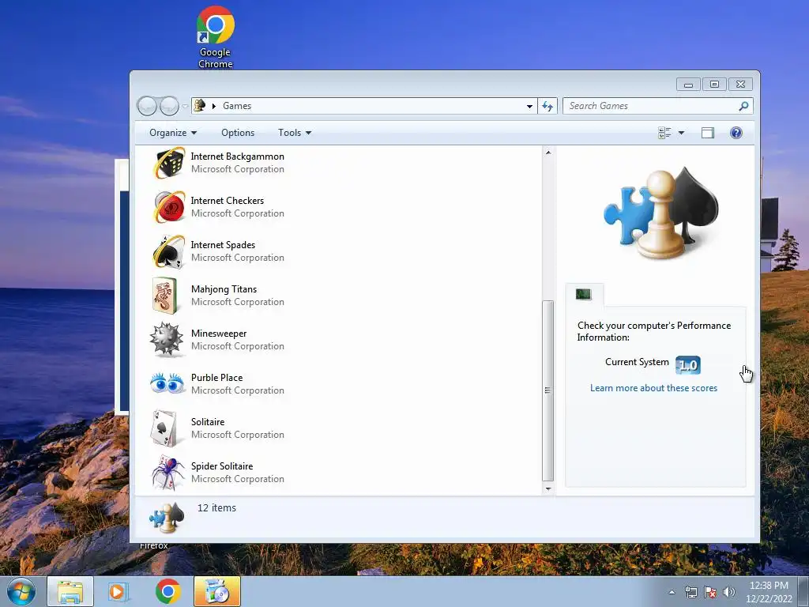Viewport: 809px width, 607px height.
Task: Click the Games Explorer taskbar button
Action: [217, 591]
